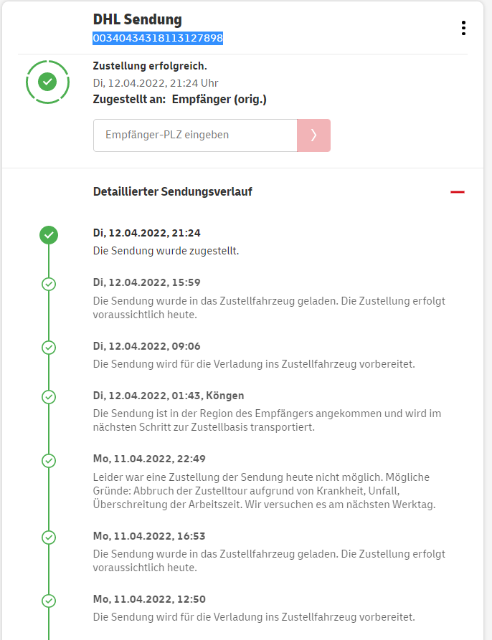
Task: Click the Köngen 01:43 timeline checkmark
Action: [x=49, y=396]
